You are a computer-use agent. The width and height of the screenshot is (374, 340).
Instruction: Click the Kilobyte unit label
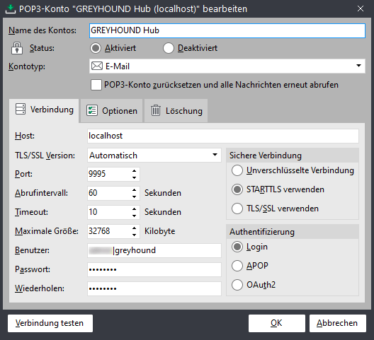click(160, 231)
